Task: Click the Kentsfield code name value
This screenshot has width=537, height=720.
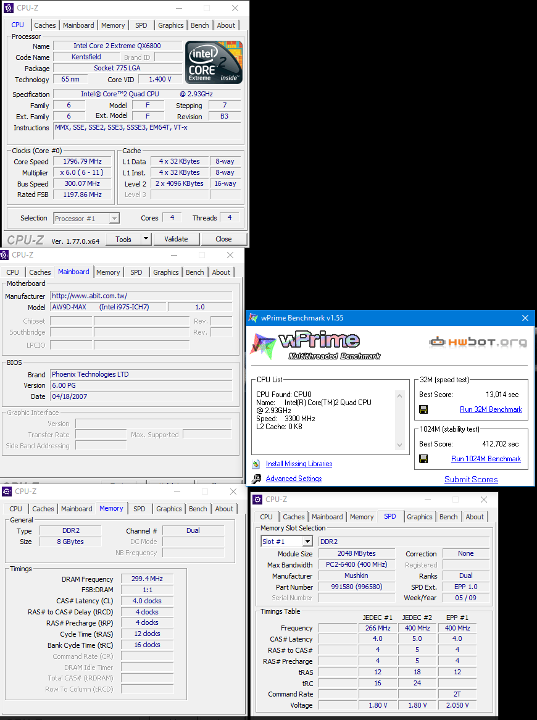Action: [86, 57]
